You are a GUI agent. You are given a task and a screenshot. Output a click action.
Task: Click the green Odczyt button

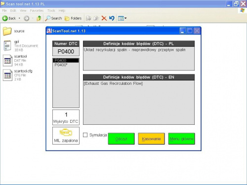pos(122,139)
